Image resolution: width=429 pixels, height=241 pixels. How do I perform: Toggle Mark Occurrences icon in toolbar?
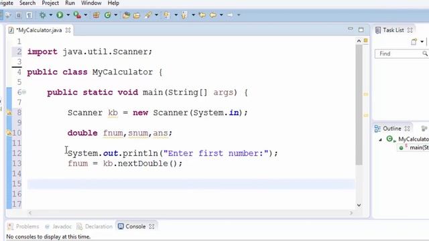click(9, 15)
